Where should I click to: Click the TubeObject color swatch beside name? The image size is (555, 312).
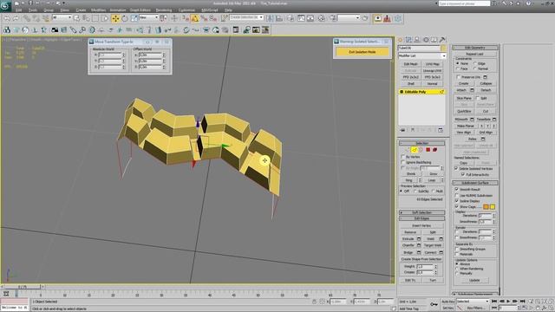click(x=443, y=48)
